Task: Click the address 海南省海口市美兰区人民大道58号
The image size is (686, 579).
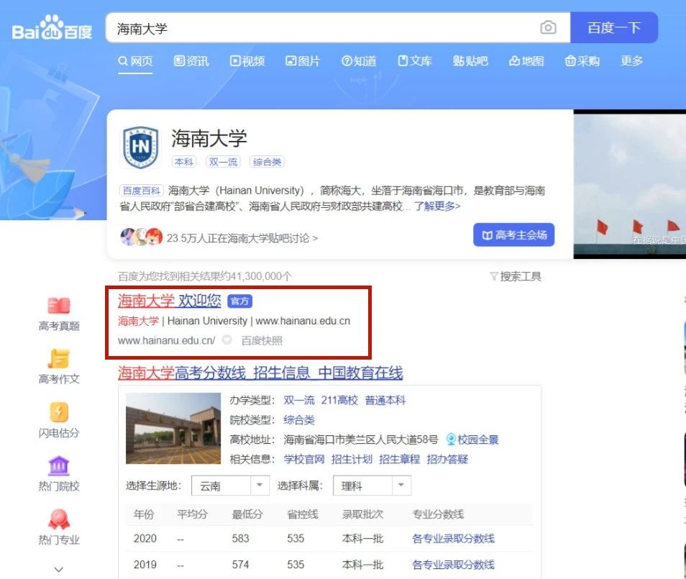Action: coord(360,439)
